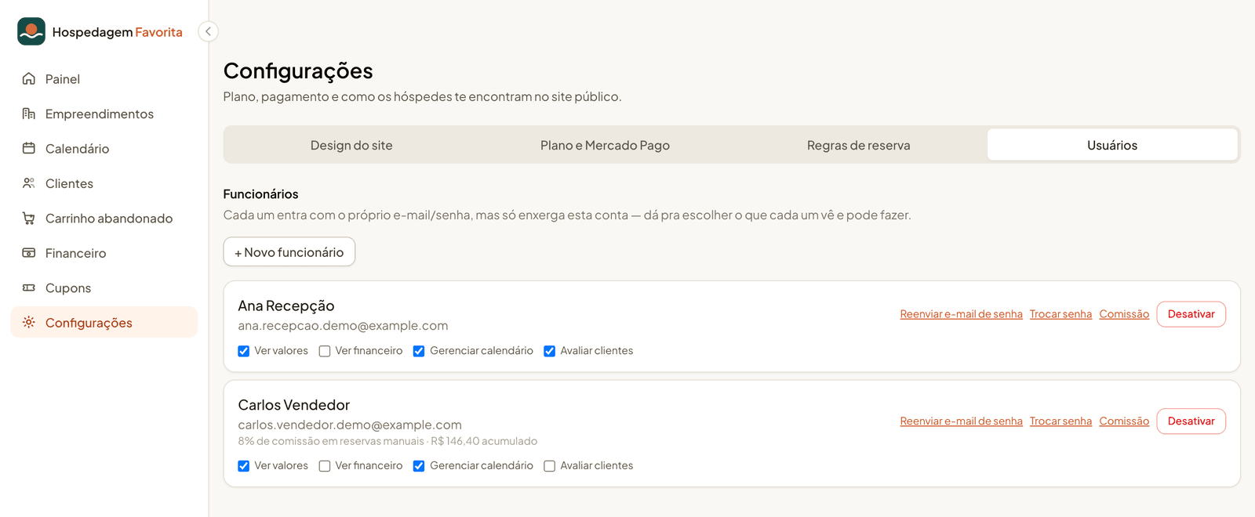Toggle Gerenciar calendário for Ana Recepção

pos(419,351)
